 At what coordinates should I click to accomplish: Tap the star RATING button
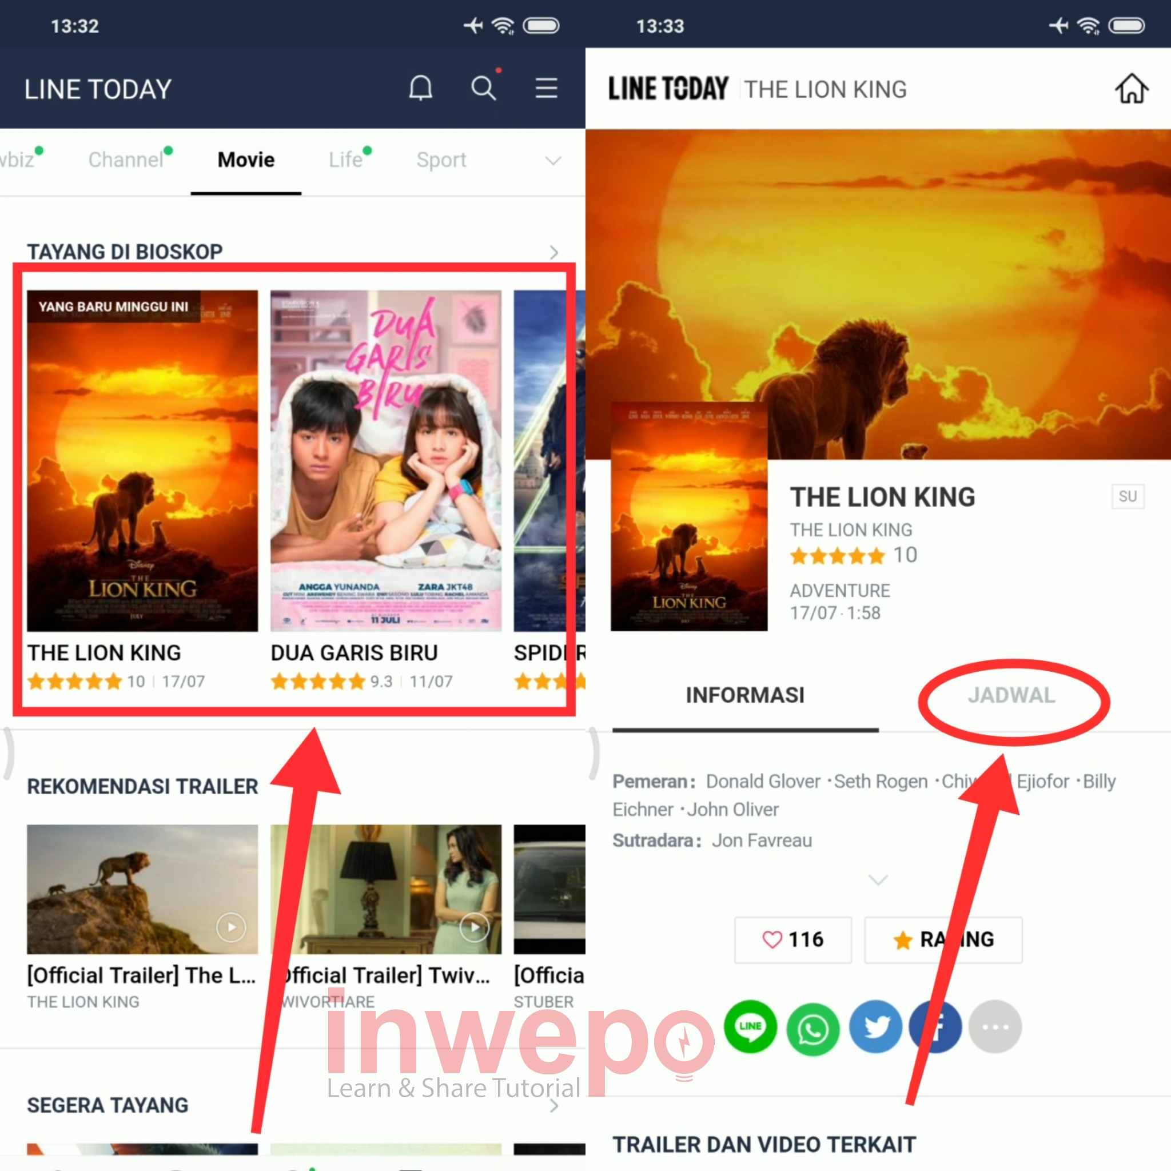[x=943, y=939]
